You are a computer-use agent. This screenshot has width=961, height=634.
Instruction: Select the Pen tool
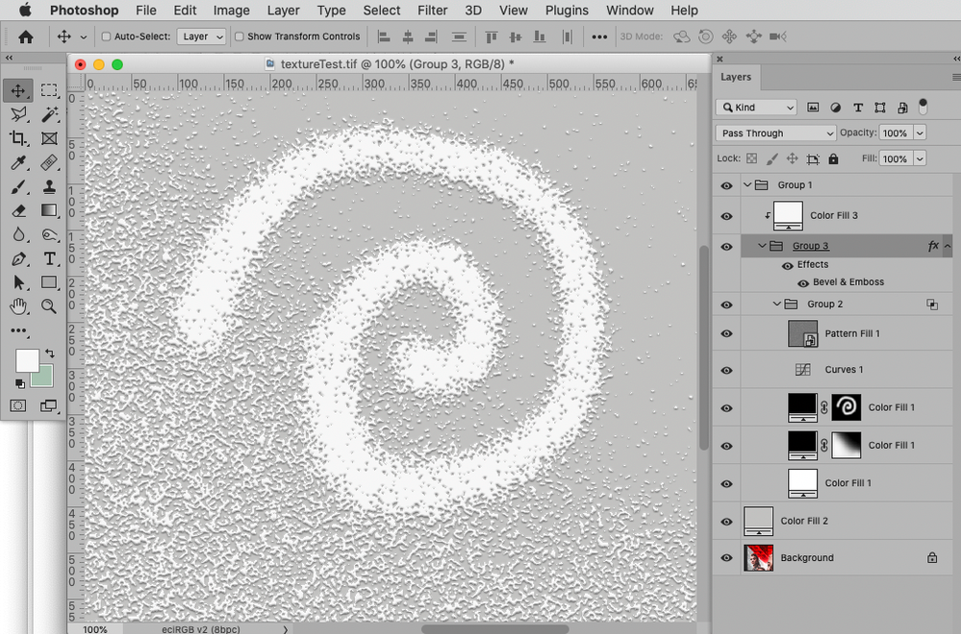pyautogui.click(x=18, y=258)
